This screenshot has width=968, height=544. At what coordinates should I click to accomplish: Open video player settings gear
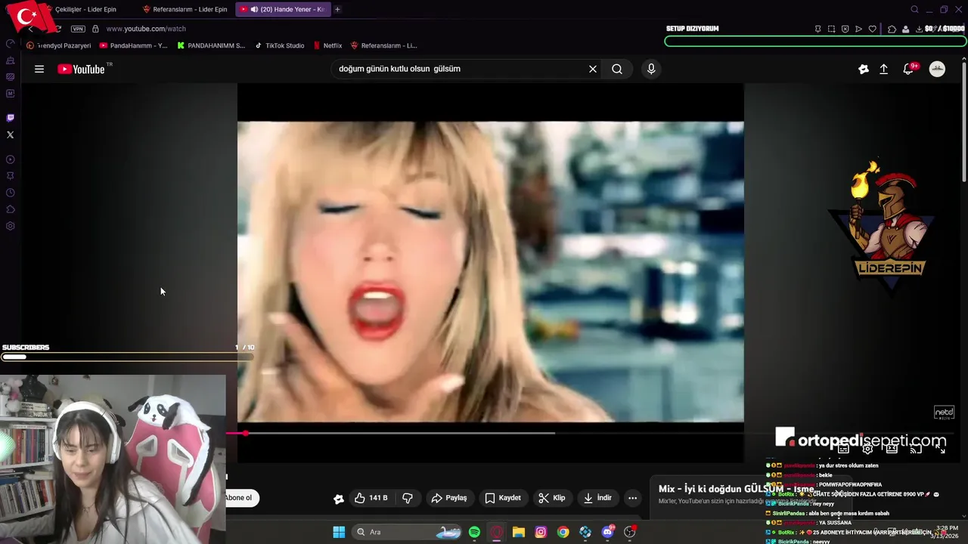coord(867,449)
